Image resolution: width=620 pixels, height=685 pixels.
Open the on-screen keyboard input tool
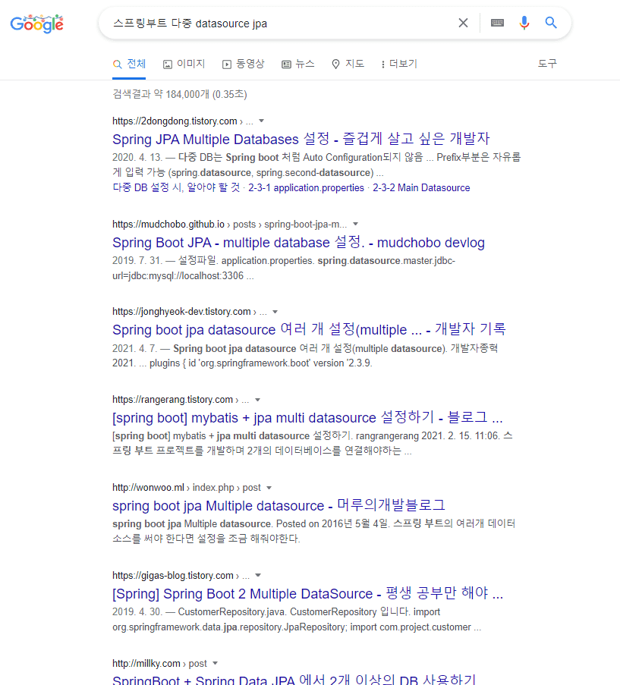[x=497, y=23]
